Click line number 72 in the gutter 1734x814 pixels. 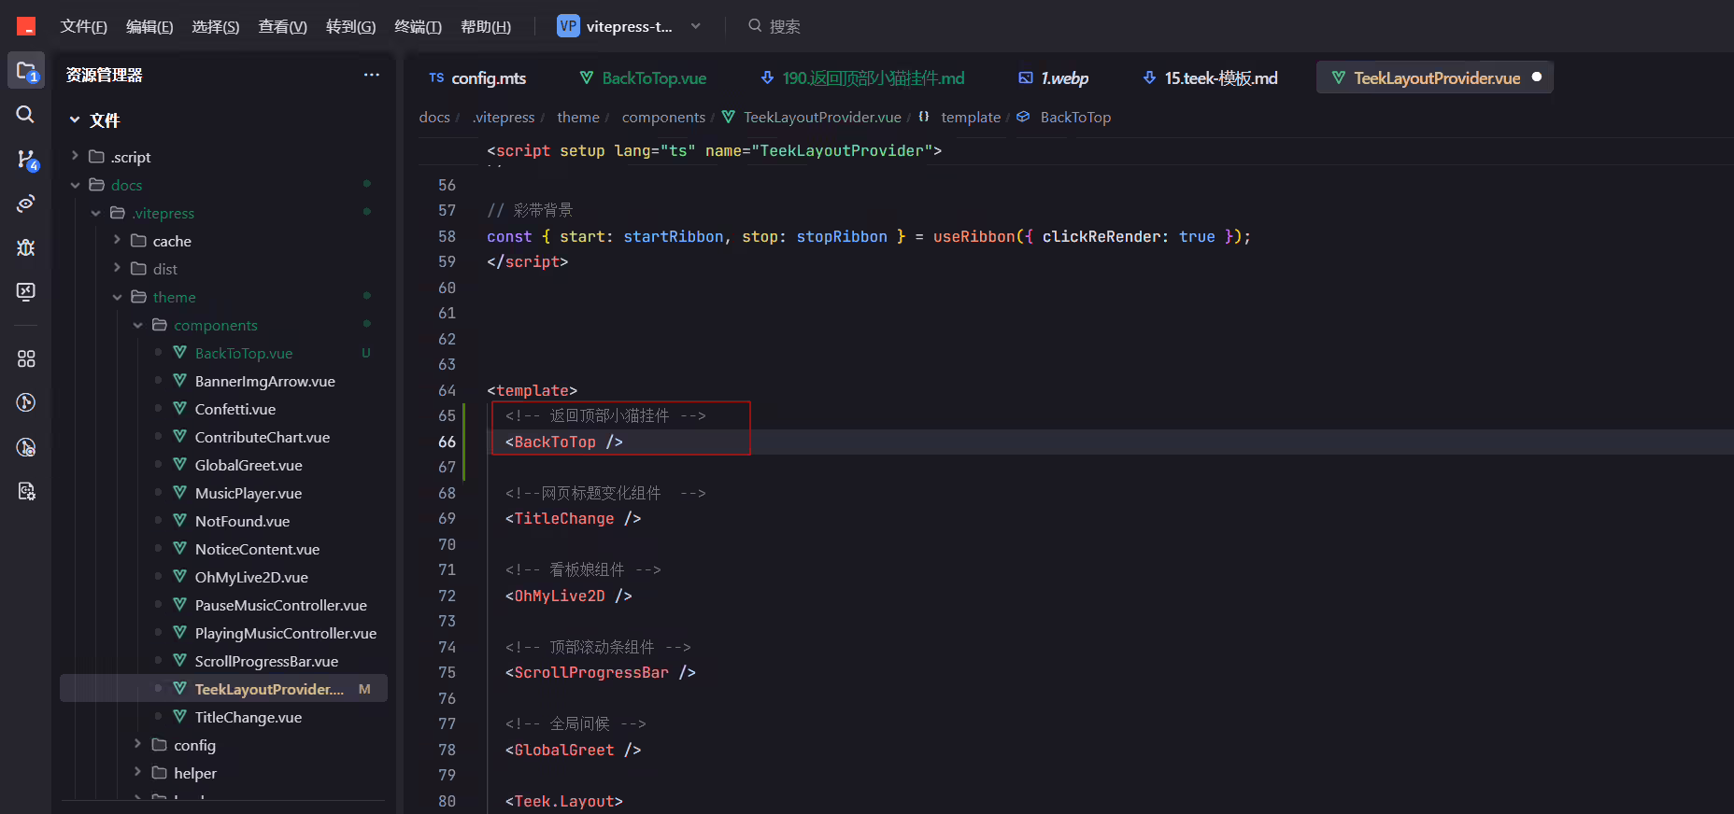click(447, 596)
